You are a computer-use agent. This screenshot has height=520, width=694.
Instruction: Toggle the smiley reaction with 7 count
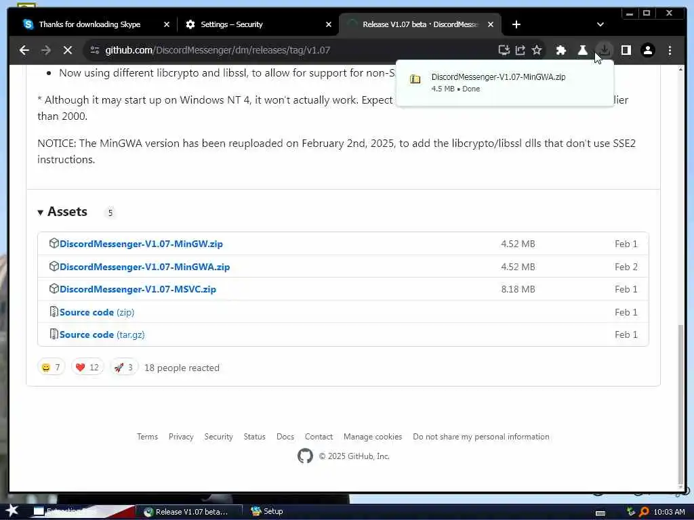pos(51,368)
